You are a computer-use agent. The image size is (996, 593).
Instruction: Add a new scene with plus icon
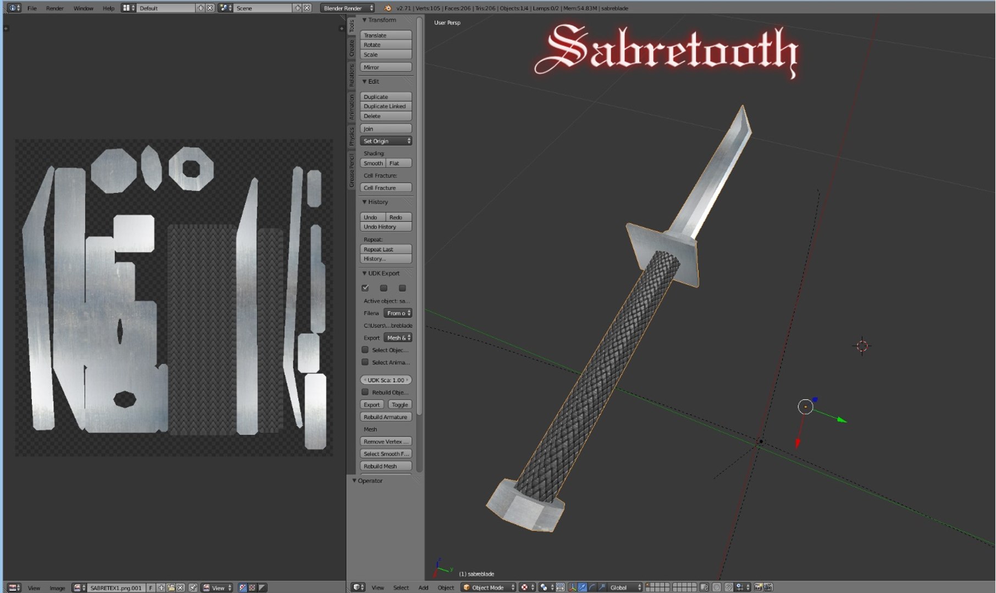(x=298, y=8)
